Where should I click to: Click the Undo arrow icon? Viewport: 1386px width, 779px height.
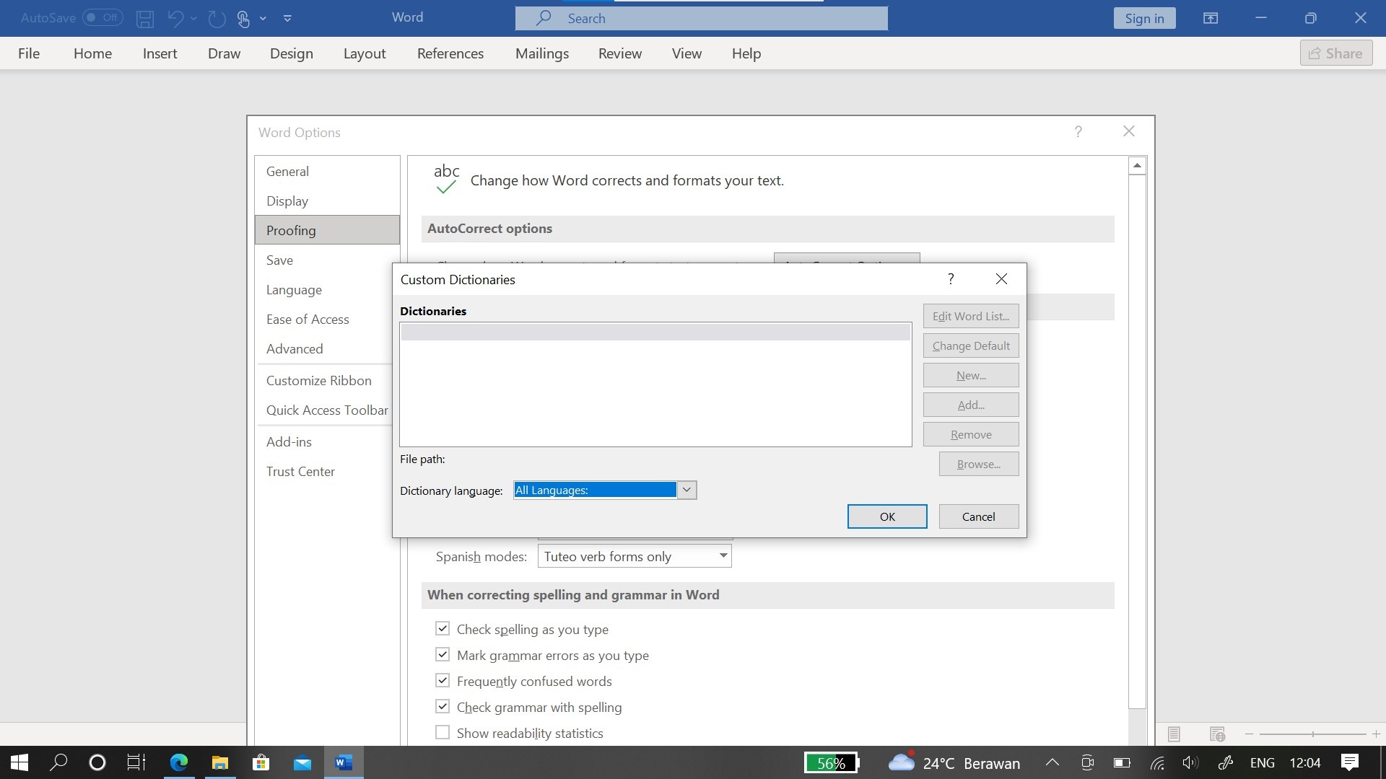click(x=175, y=18)
